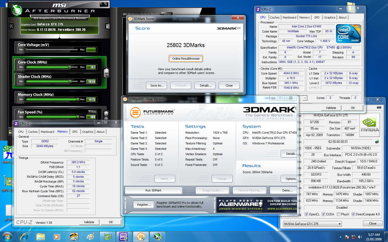Click the Demo... button in 3DMark03

(283, 190)
